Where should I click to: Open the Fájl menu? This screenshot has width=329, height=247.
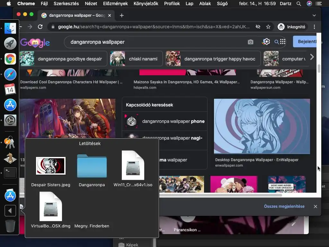coord(44,4)
